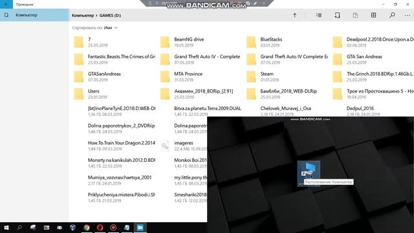Open the Users folder
This screenshot has width=414, height=233.
point(114,94)
